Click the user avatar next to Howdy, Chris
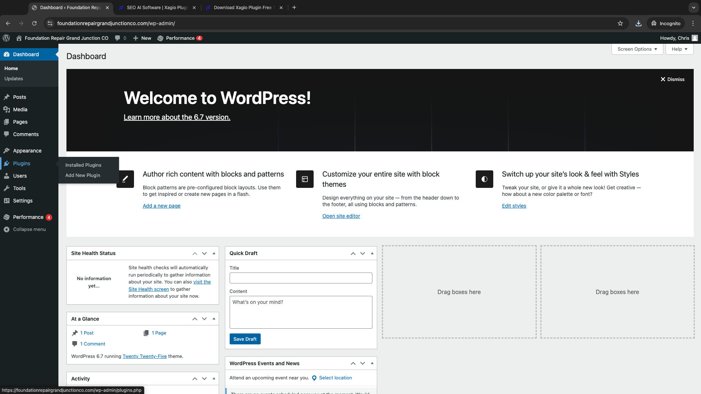 (695, 38)
